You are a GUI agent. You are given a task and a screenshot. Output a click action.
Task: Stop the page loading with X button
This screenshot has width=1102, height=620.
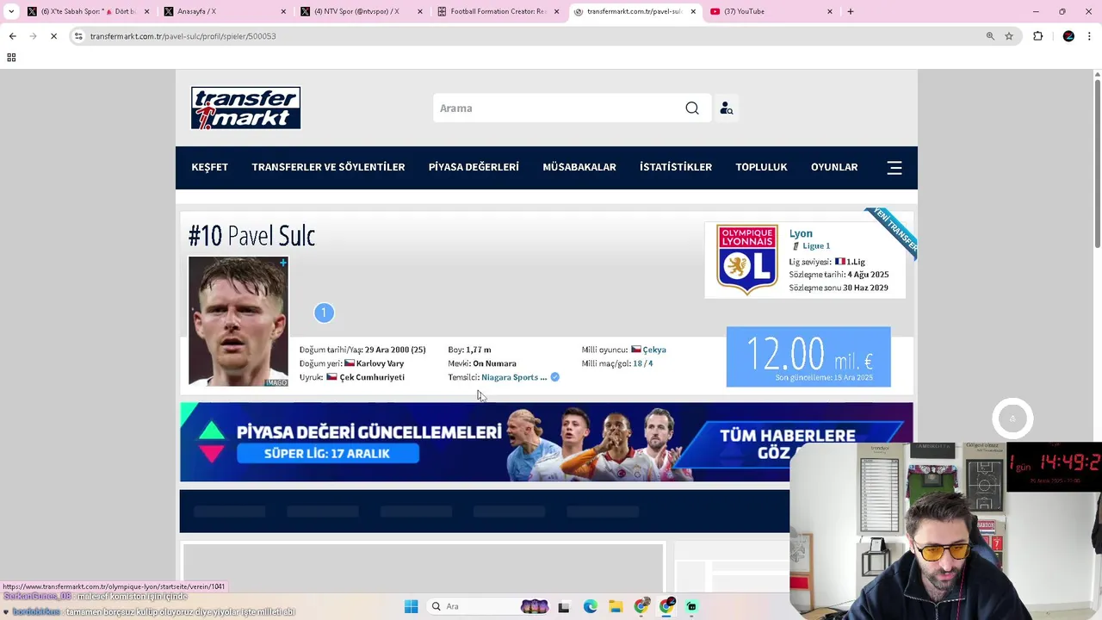pyautogui.click(x=53, y=36)
